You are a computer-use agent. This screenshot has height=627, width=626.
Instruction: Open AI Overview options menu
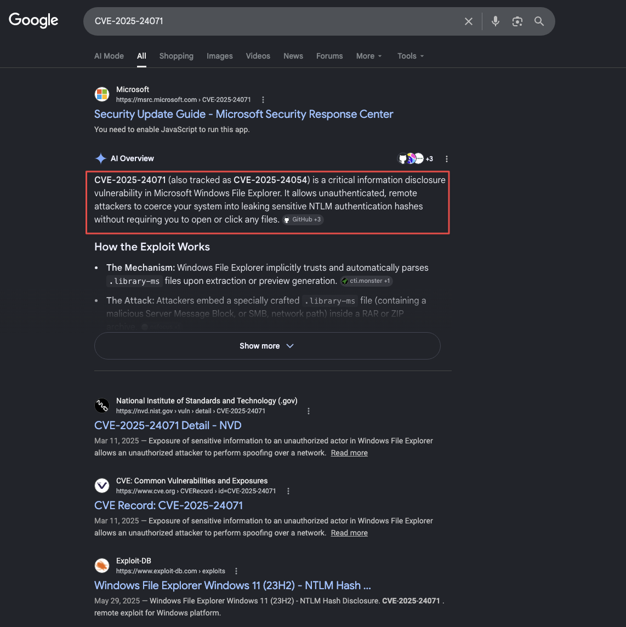pos(446,159)
